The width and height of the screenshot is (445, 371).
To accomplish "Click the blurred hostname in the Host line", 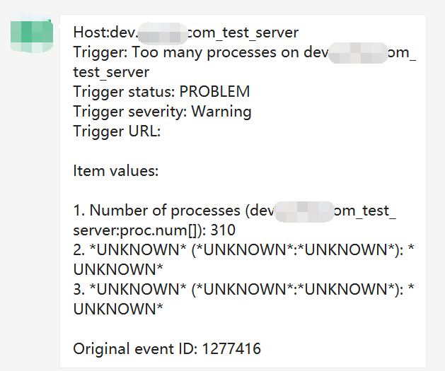I will [161, 33].
